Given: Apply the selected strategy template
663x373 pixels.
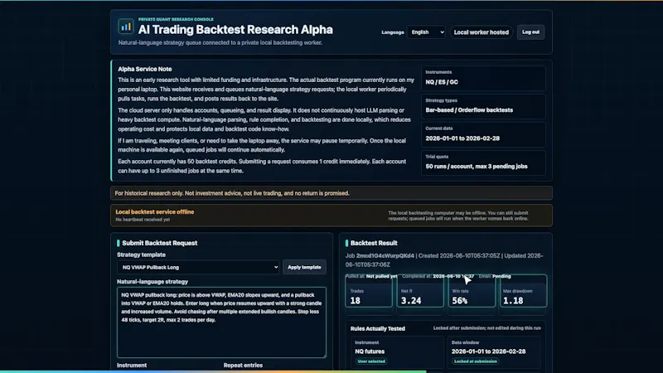Looking at the screenshot, I should [x=304, y=267].
